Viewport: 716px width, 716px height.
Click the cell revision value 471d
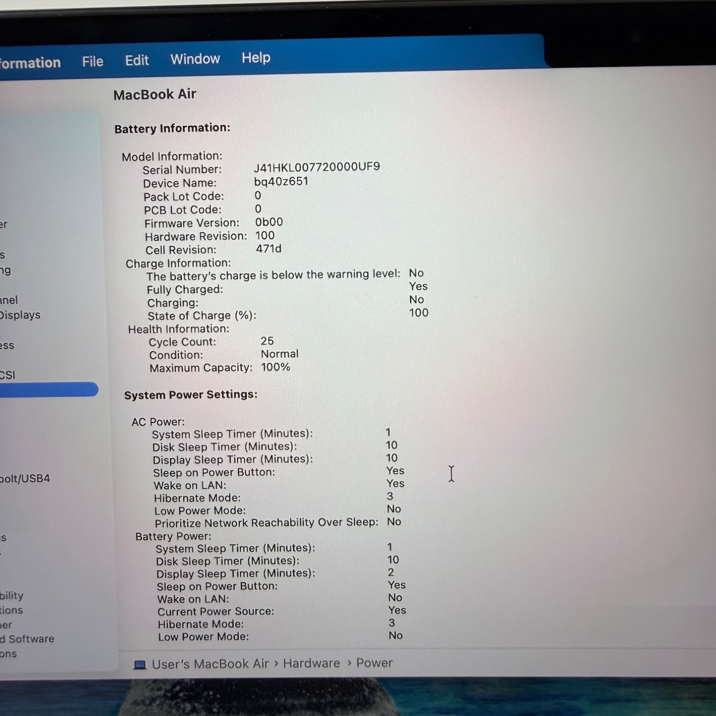tap(269, 249)
